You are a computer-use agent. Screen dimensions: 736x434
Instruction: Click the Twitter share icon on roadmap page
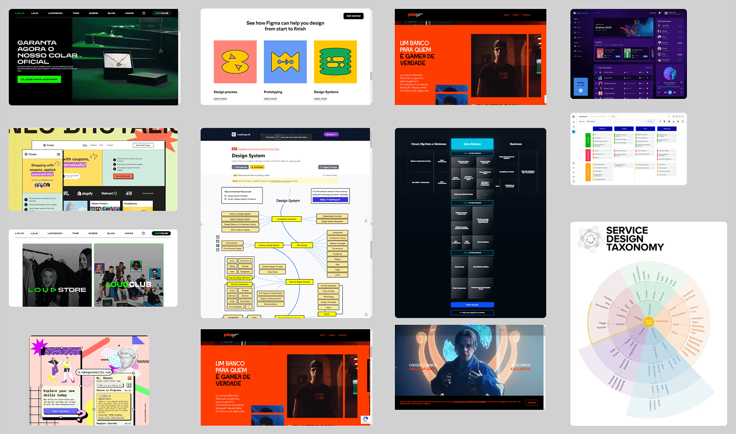218,236
